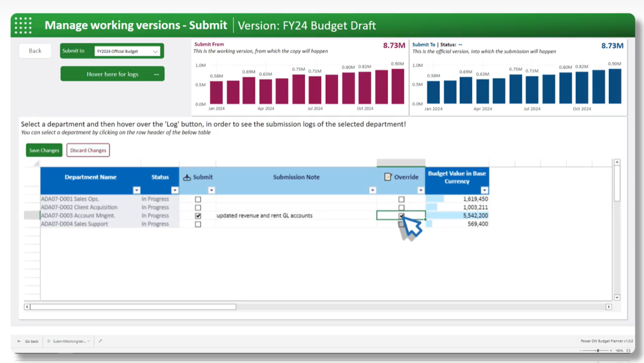Expand the Status column filter arrow
The image size is (644, 363).
[174, 190]
